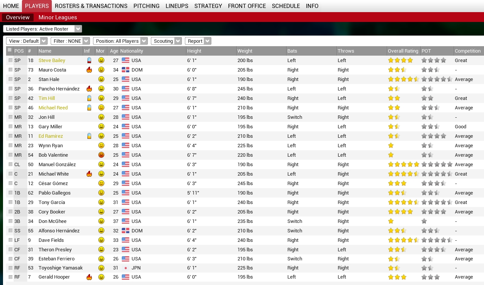The width and height of the screenshot is (484, 285).
Task: Click Cory Booker's overall rating stars
Action: click(400, 212)
